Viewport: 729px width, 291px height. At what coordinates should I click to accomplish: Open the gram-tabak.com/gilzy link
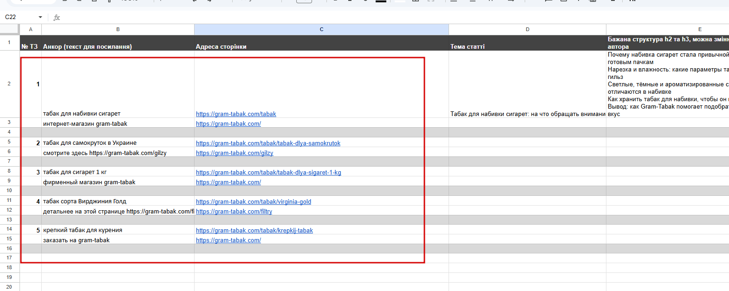[x=234, y=153]
